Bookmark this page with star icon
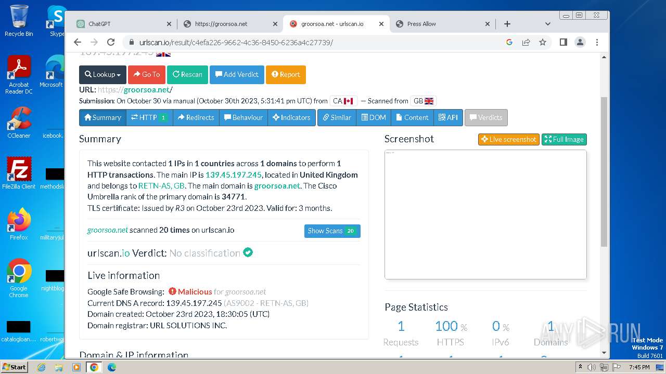The width and height of the screenshot is (666, 374). coord(543,43)
